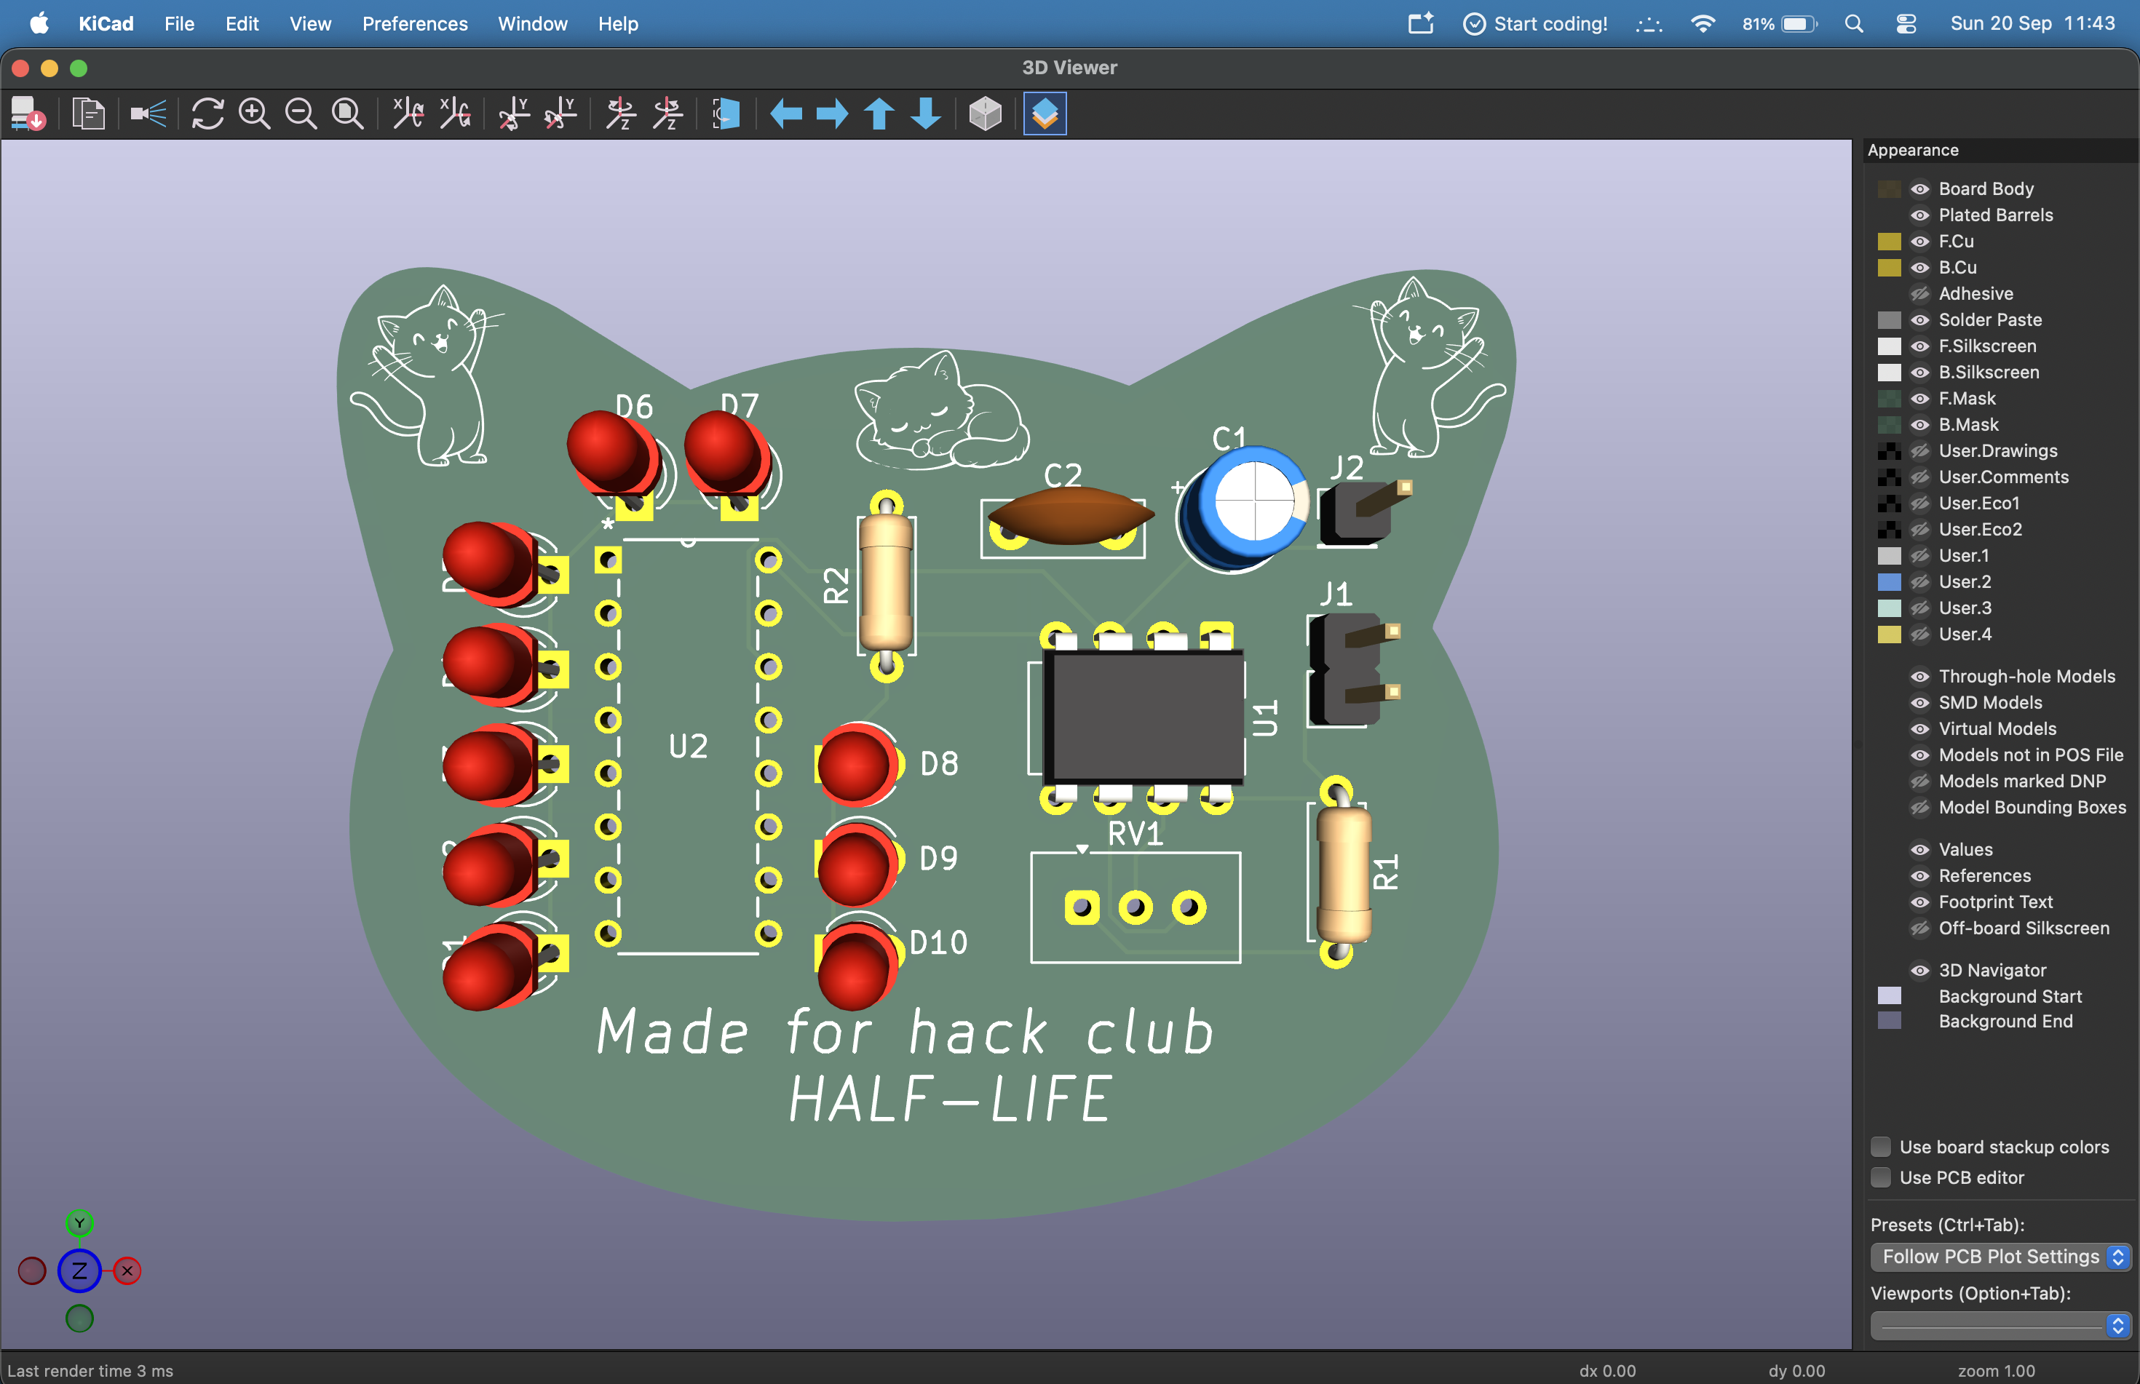Rotate Y counterclockwise toolbar icon
This screenshot has width=2140, height=1384.
(x=560, y=114)
